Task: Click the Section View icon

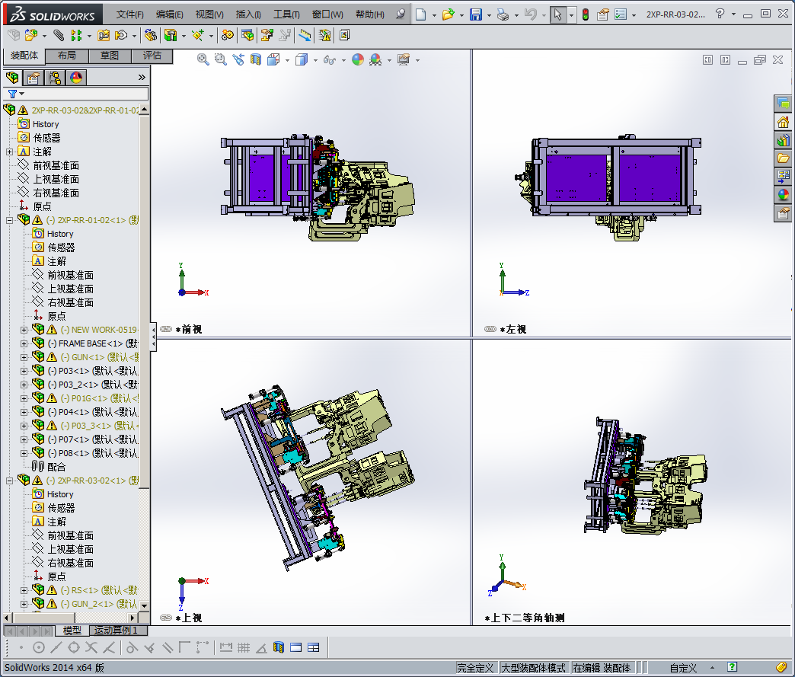Action: (x=256, y=60)
